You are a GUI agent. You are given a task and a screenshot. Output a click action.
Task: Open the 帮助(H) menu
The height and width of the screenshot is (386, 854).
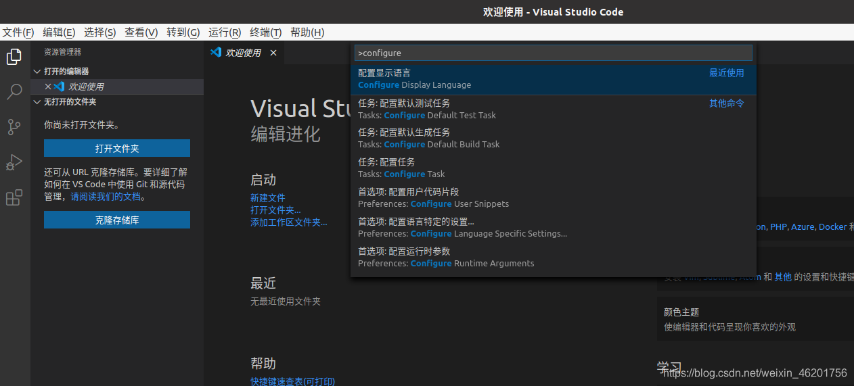coord(307,32)
